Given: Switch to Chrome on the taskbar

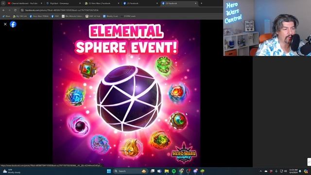Looking at the screenshot, I should pyautogui.click(x=181, y=171).
